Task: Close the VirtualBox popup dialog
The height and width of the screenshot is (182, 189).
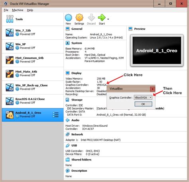Action: (153, 89)
